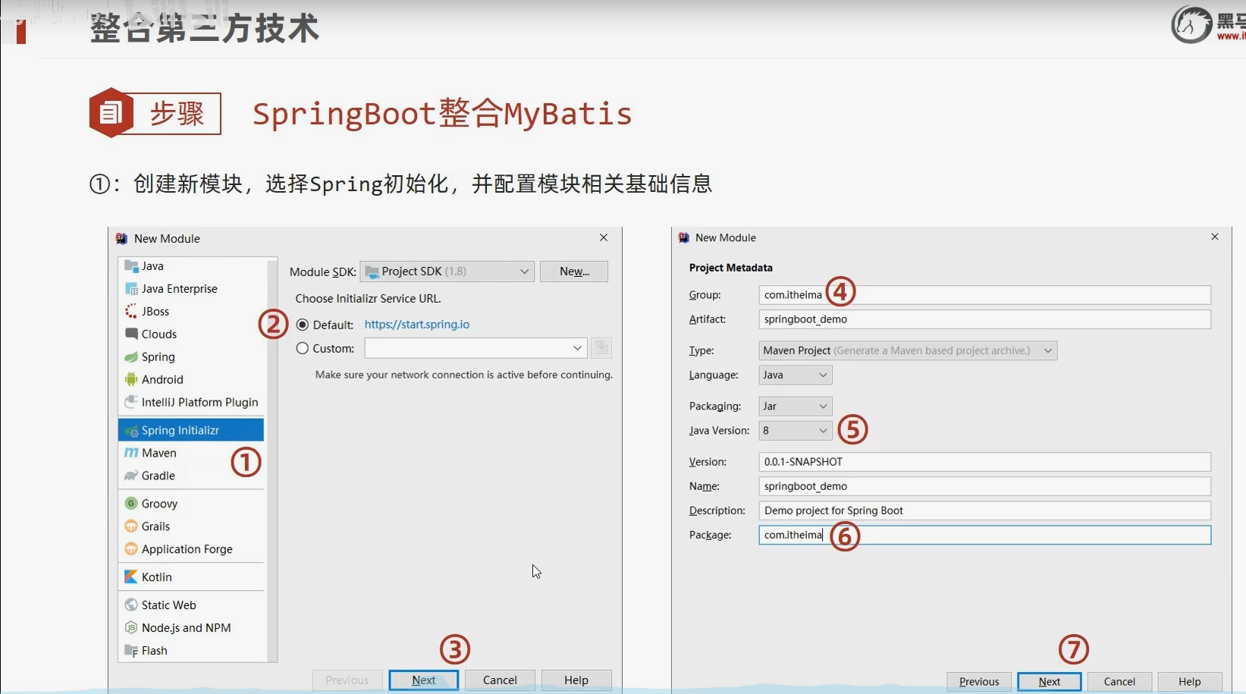
Task: Close the left New Module dialog
Action: click(604, 237)
